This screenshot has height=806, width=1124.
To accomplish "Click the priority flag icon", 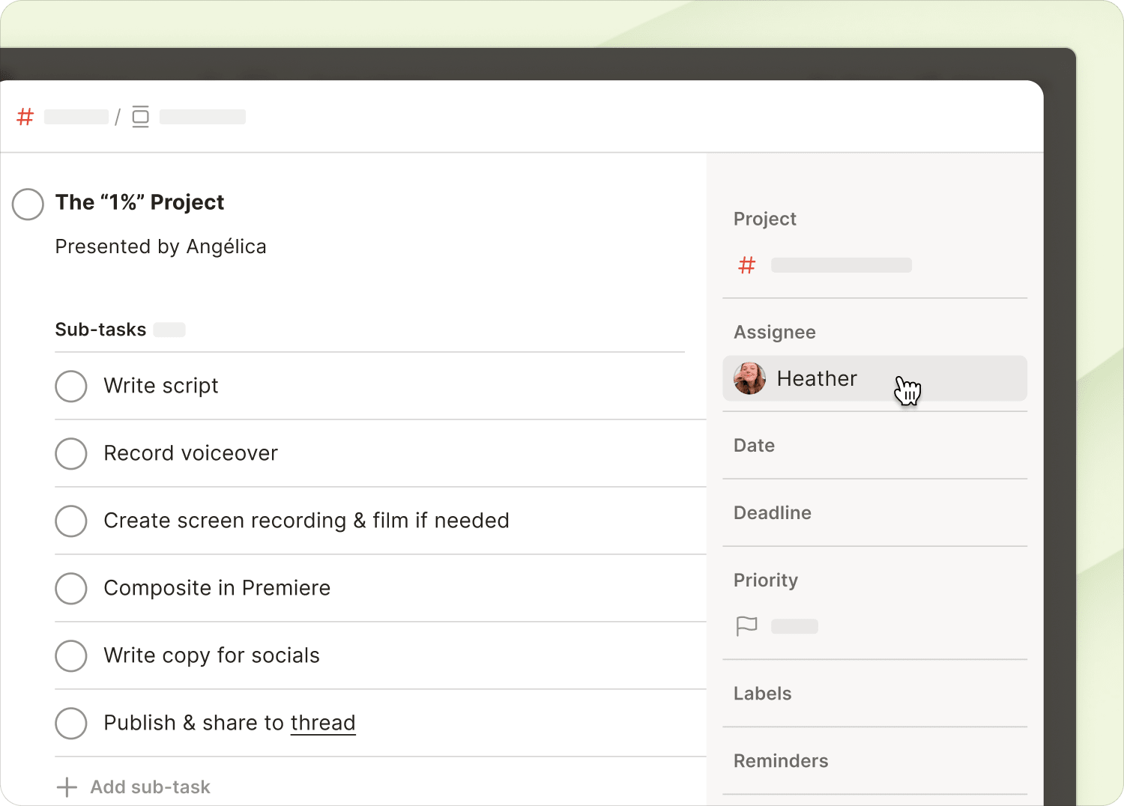I will coord(747,626).
